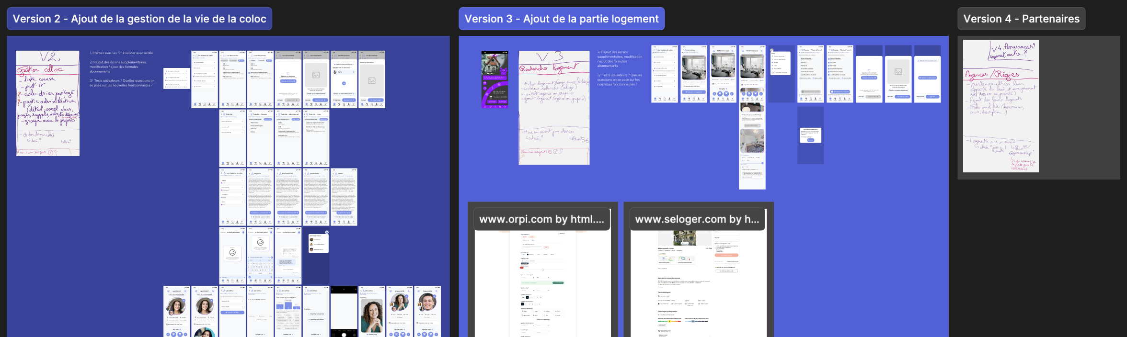Screen dimensions: 1127x337
Task: Click the smiling man's profile photo
Action: [x=427, y=303]
